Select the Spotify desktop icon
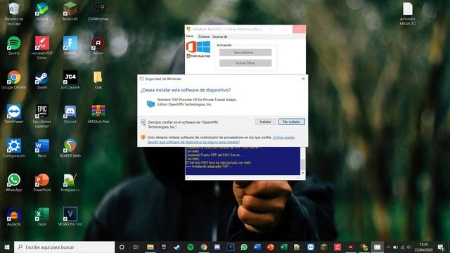Image resolution: width=450 pixels, height=253 pixels. coord(14,46)
